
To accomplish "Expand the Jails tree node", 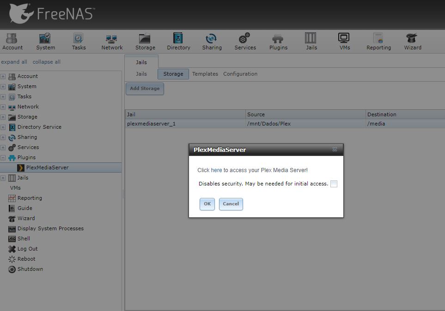I will coord(3,178).
